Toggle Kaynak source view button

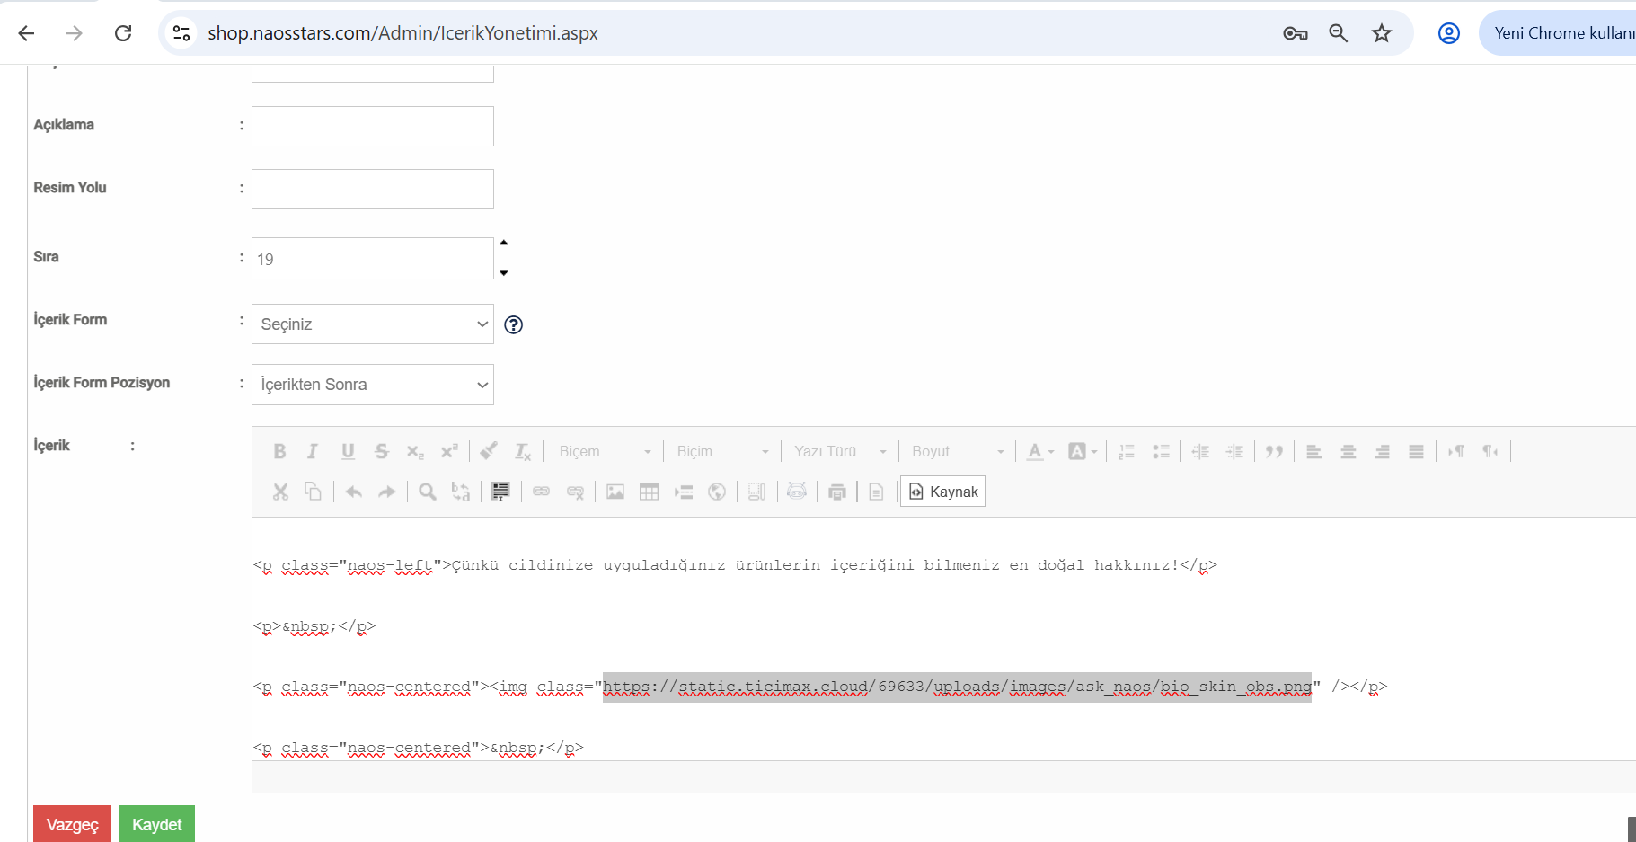coord(943,492)
